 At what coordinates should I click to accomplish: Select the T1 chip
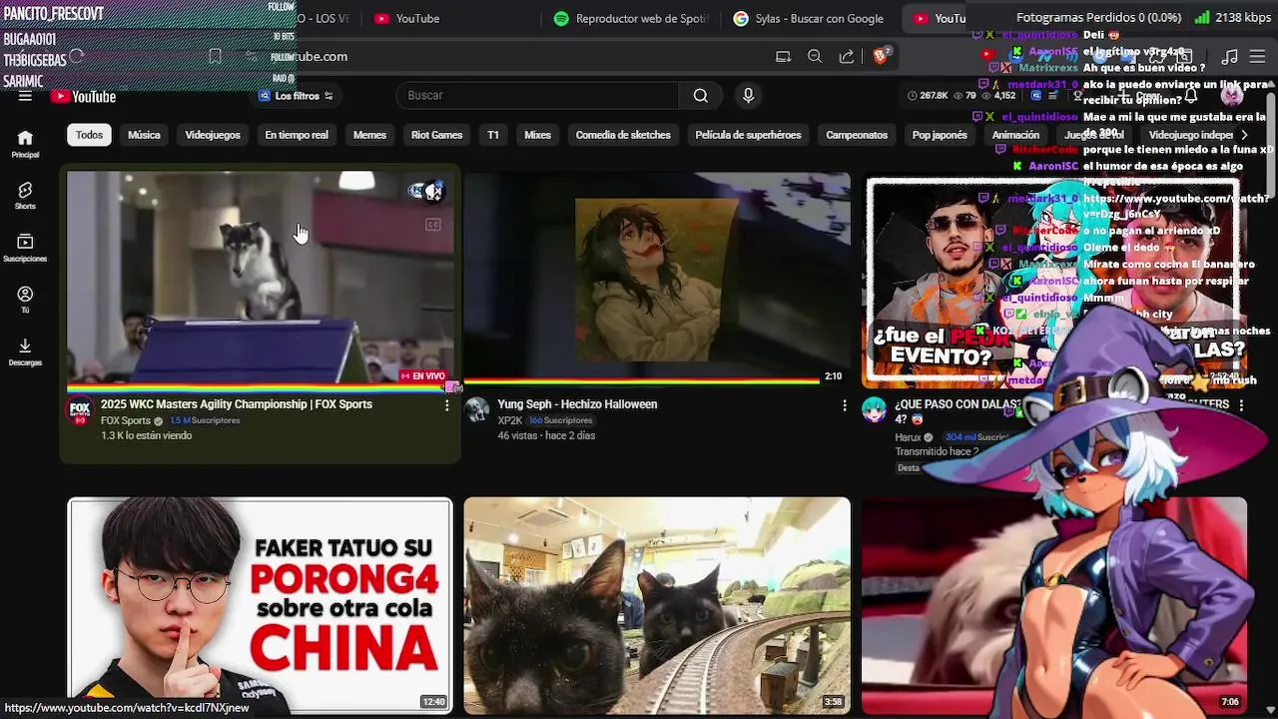tap(493, 135)
